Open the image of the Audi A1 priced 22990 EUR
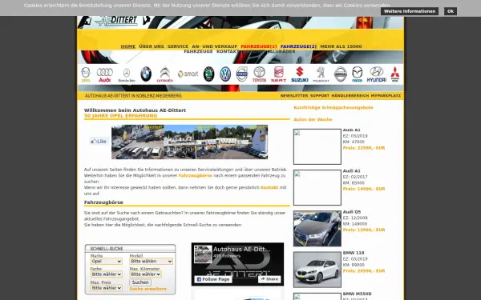 click(x=317, y=146)
